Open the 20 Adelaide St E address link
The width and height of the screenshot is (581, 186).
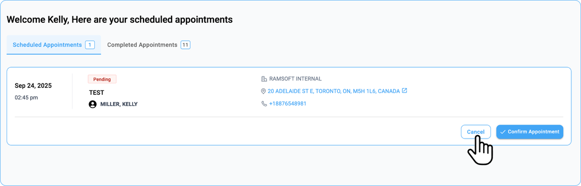(x=334, y=91)
